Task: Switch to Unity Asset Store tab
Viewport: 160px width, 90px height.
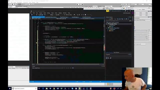Action: click(19, 6)
